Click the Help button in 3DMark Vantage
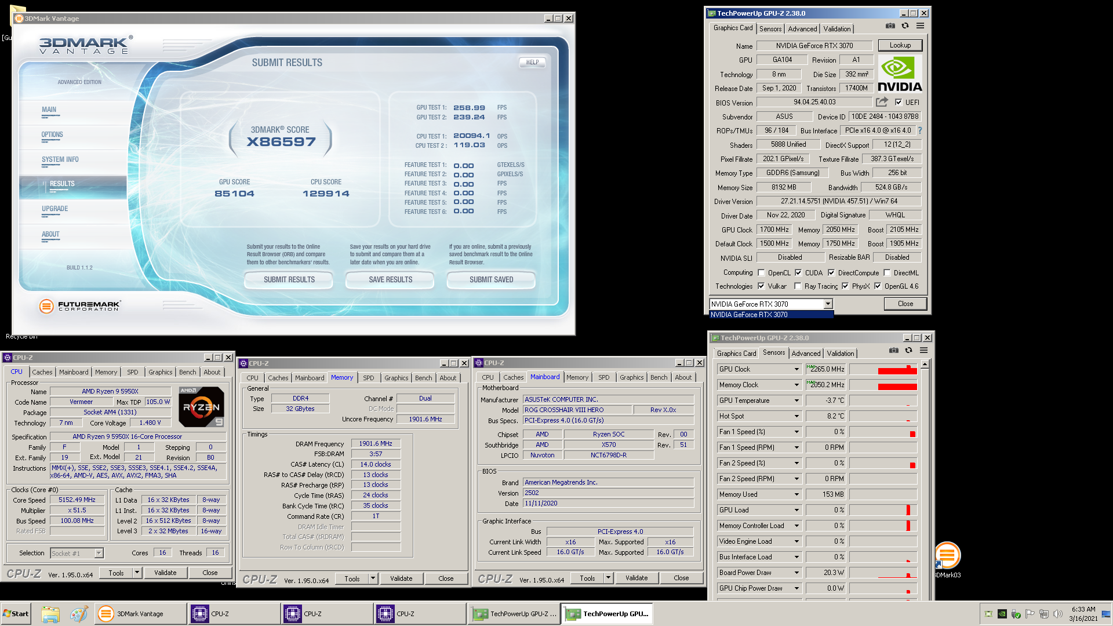 [x=532, y=63]
